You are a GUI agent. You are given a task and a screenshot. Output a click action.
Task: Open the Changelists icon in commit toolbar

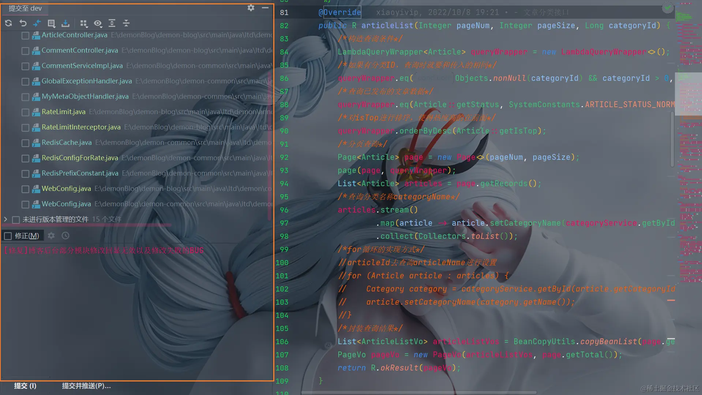point(51,23)
